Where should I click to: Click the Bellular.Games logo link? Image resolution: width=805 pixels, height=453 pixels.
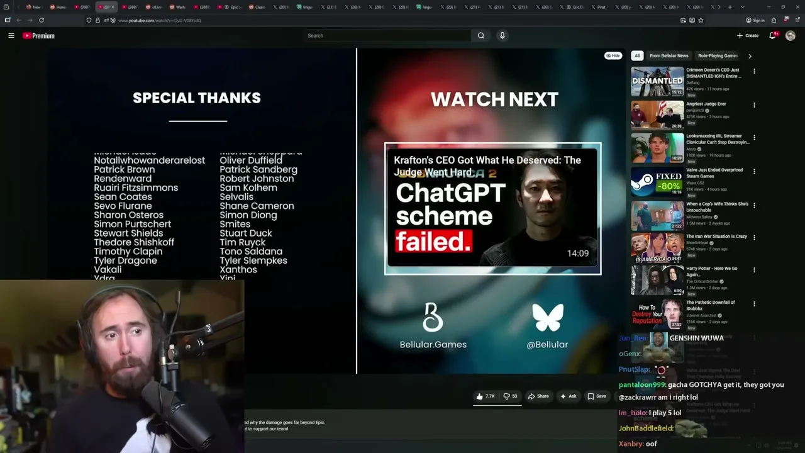click(x=433, y=325)
